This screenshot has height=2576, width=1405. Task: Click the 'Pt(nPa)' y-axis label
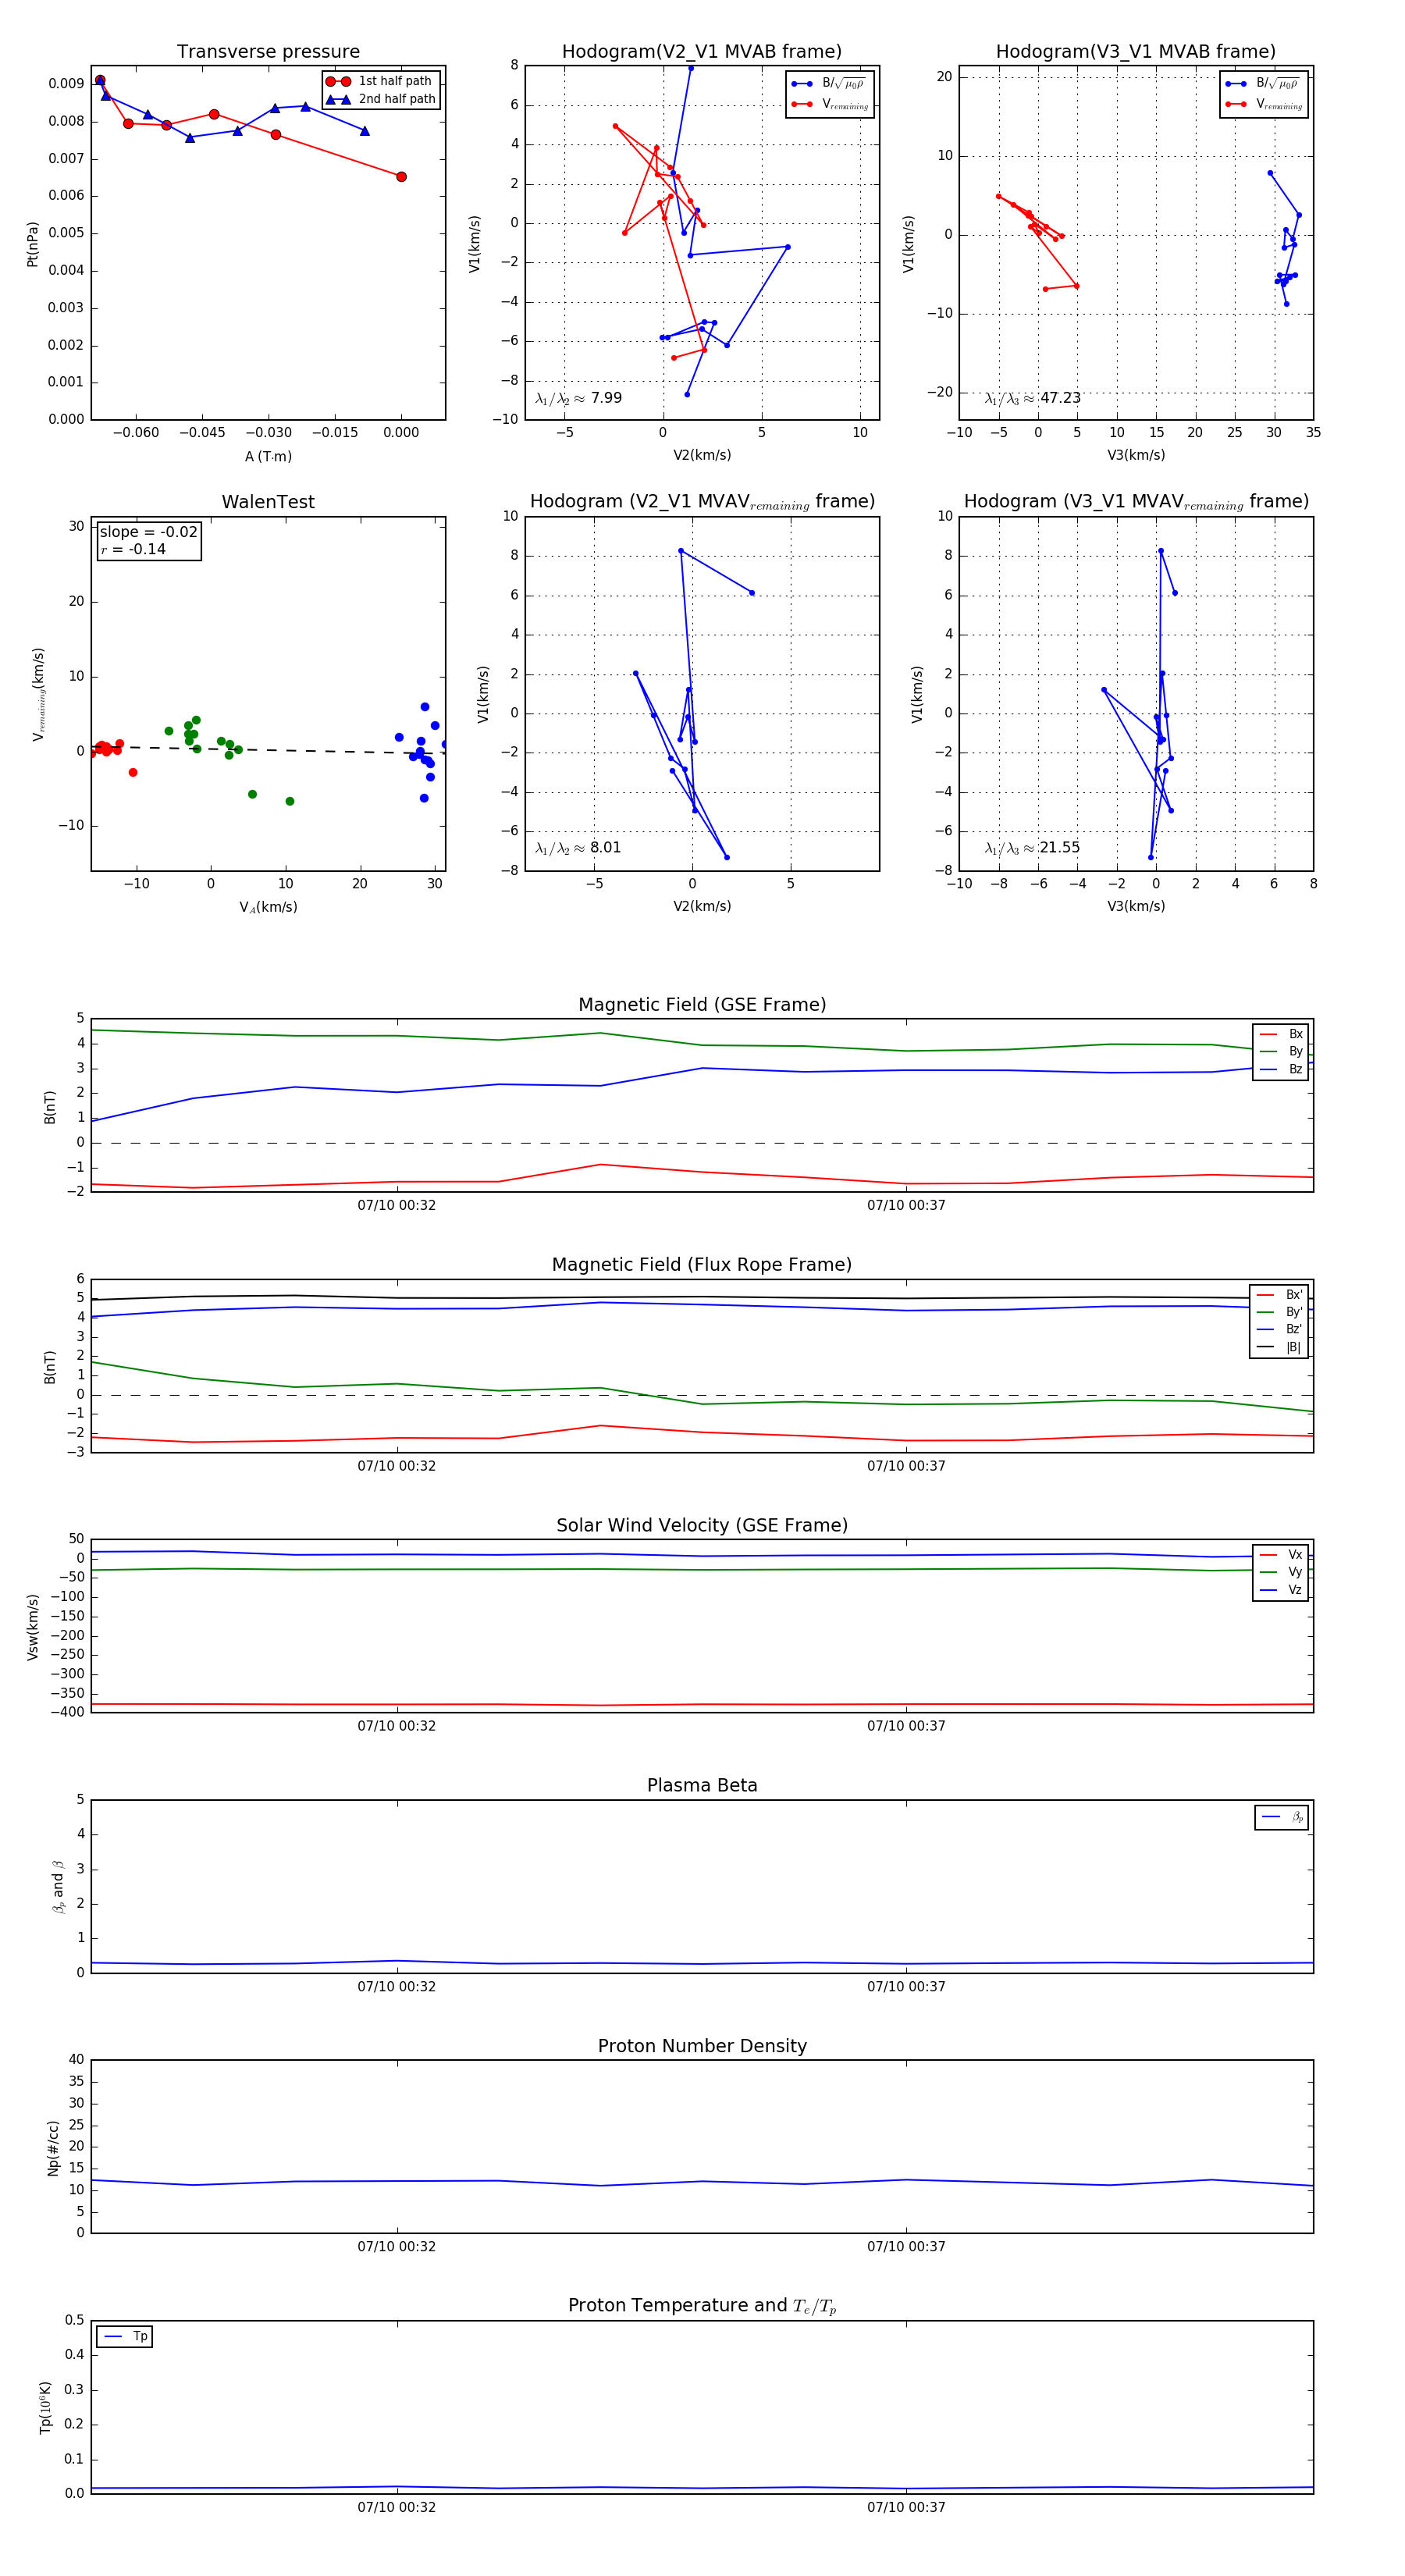pyautogui.click(x=32, y=244)
